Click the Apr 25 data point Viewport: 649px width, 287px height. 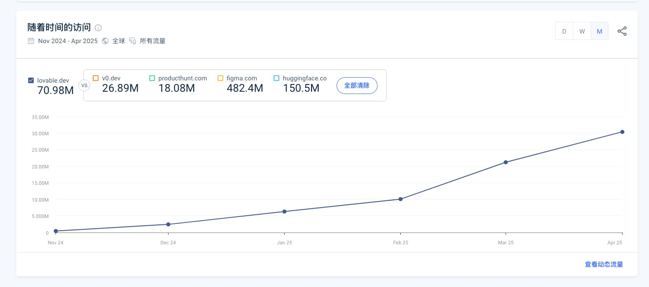point(622,132)
